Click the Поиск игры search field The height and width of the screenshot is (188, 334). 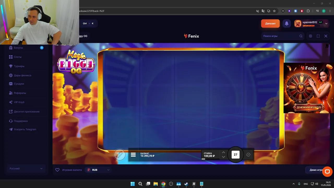pos(283,36)
